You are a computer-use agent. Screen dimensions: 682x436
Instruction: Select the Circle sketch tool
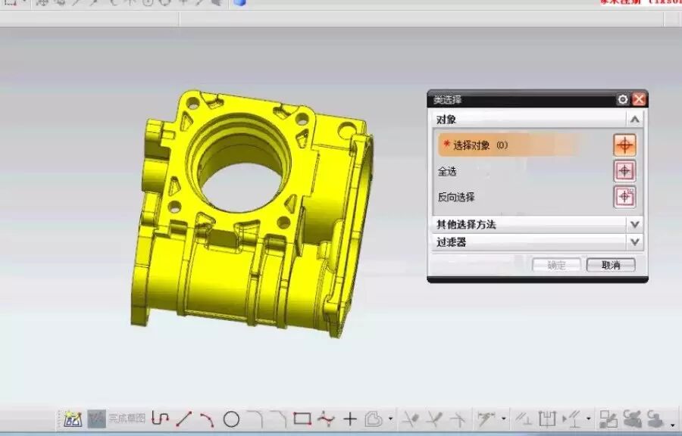click(231, 419)
